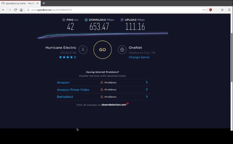
Task: Click the browser Back arrow button
Action: click(3, 10)
